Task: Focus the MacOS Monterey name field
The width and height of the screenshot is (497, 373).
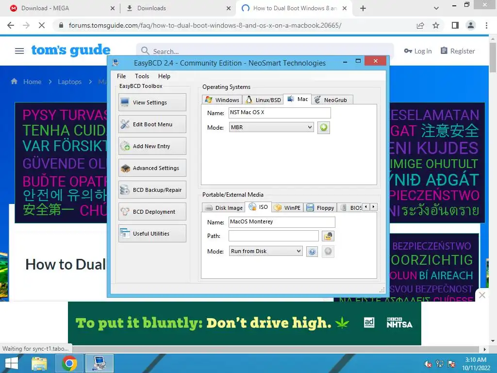Action: (x=282, y=221)
